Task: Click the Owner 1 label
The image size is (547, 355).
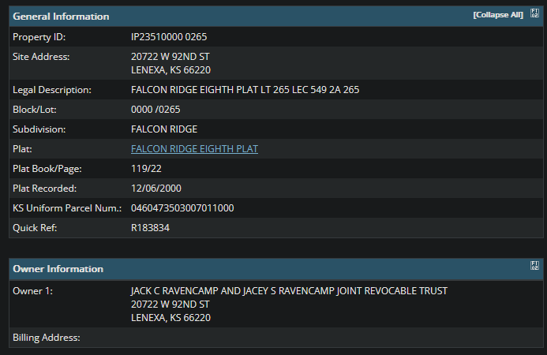Action: point(32,291)
